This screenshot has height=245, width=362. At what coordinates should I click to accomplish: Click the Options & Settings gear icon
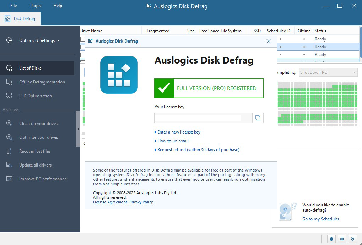[9, 40]
